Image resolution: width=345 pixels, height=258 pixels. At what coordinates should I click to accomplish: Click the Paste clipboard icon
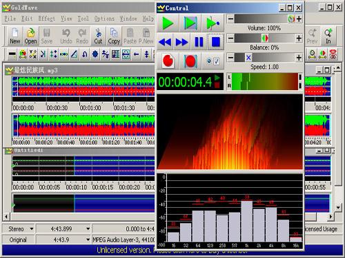click(x=130, y=36)
